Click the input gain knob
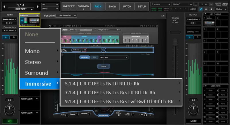This screenshot has height=125, width=230. pyautogui.click(x=9, y=110)
